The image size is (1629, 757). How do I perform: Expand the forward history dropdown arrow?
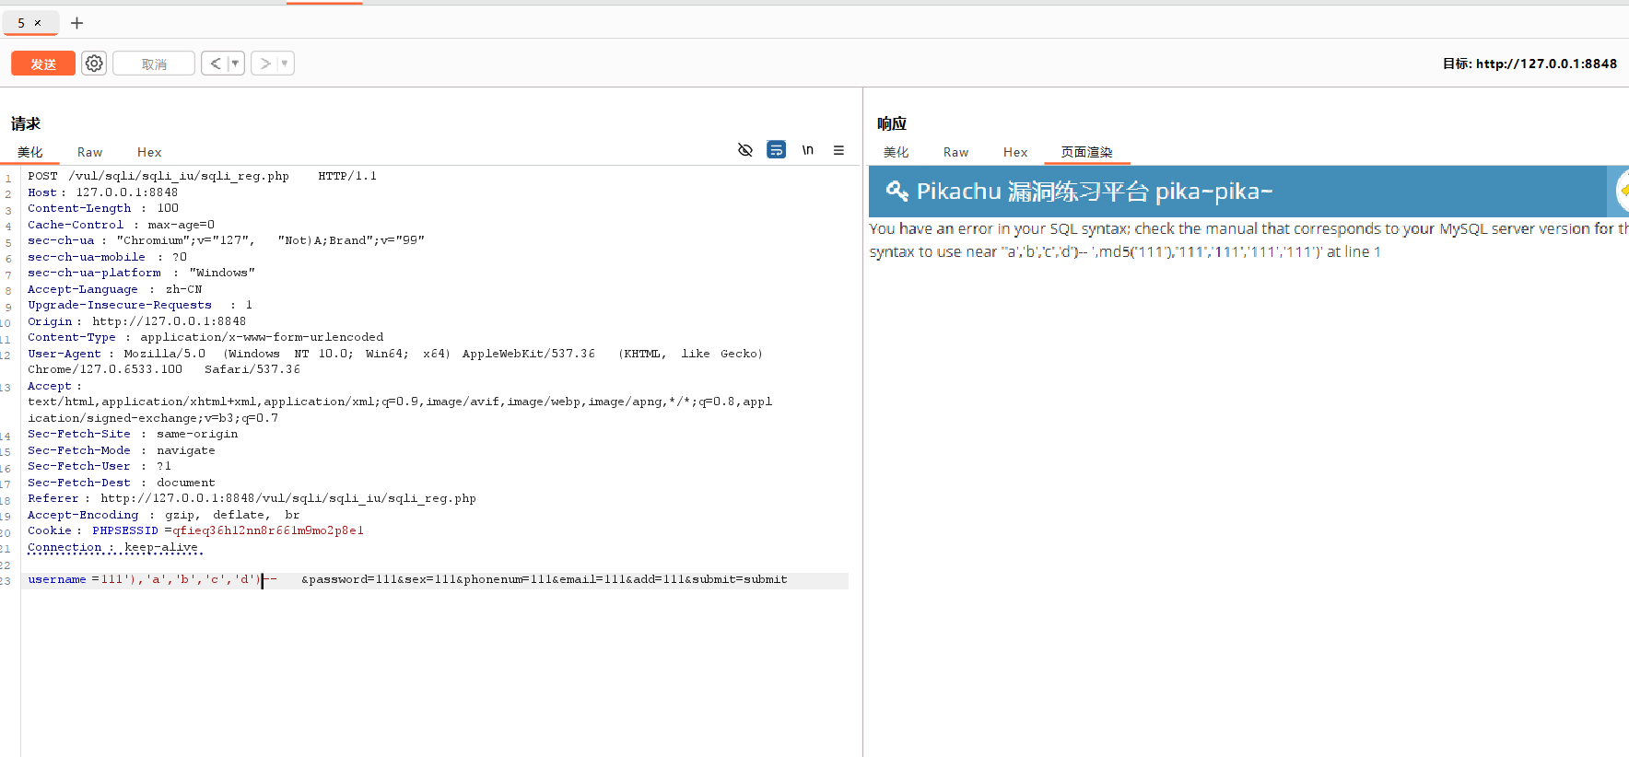pos(285,64)
